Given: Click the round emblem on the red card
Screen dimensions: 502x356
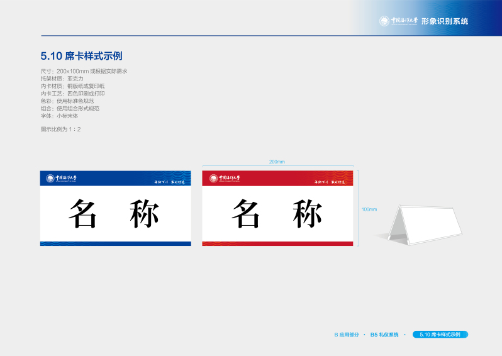Looking at the screenshot, I should (213, 179).
